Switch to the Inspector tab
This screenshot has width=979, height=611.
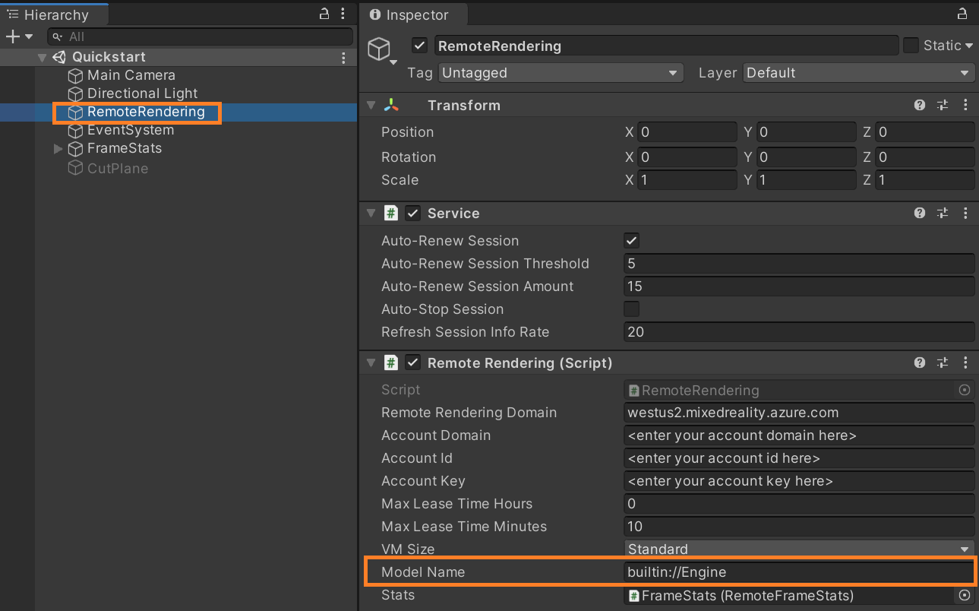412,14
